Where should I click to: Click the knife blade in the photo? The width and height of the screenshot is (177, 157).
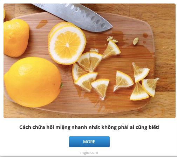(x=75, y=16)
